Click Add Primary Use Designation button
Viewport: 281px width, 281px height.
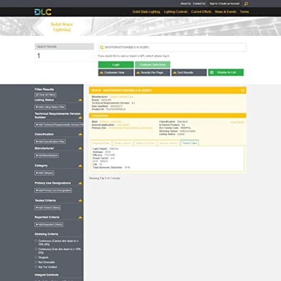53,190
